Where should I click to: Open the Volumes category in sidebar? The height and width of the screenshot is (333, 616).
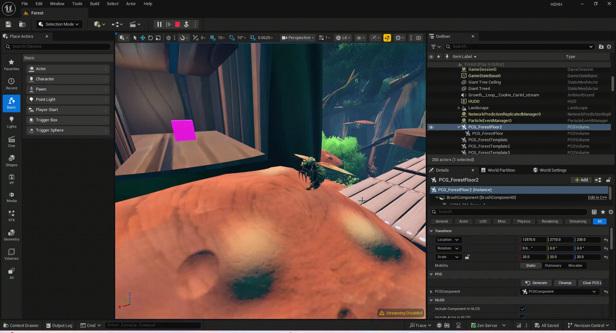12,254
